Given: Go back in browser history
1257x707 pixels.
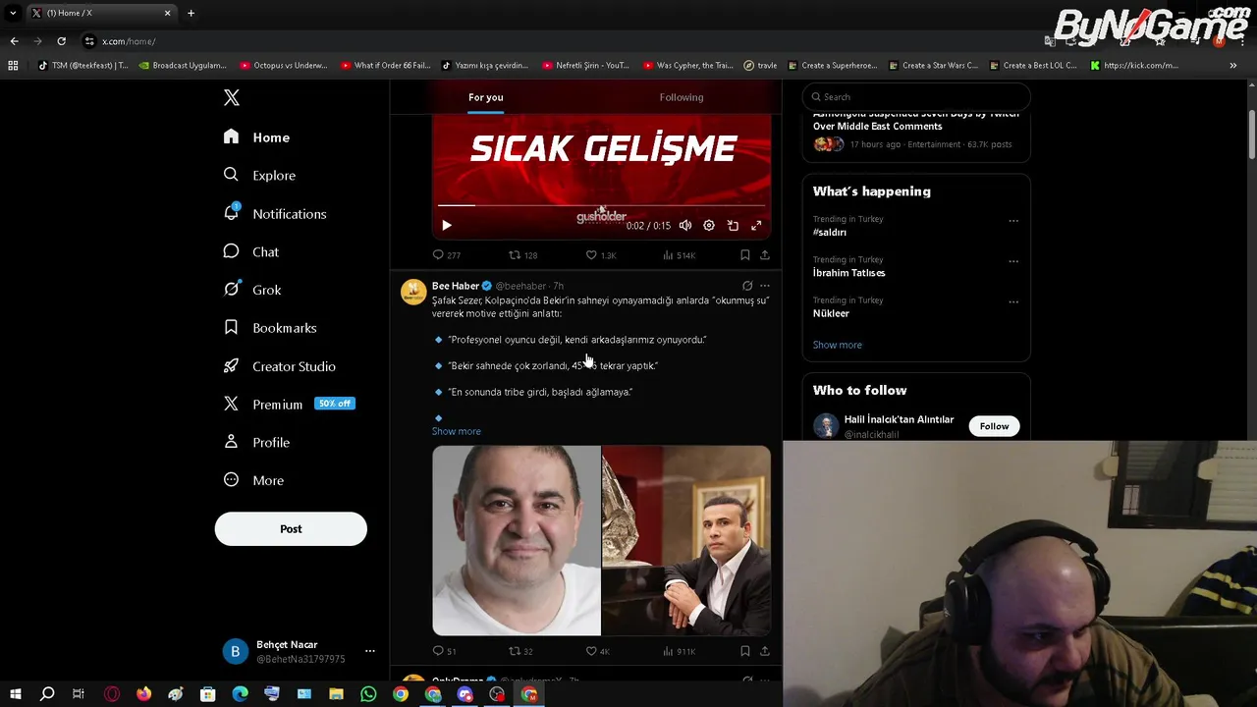Looking at the screenshot, I should coord(14,41).
